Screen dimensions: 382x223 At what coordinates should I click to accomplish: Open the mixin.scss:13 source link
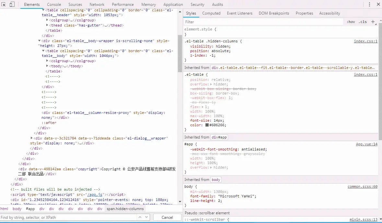(363, 219)
